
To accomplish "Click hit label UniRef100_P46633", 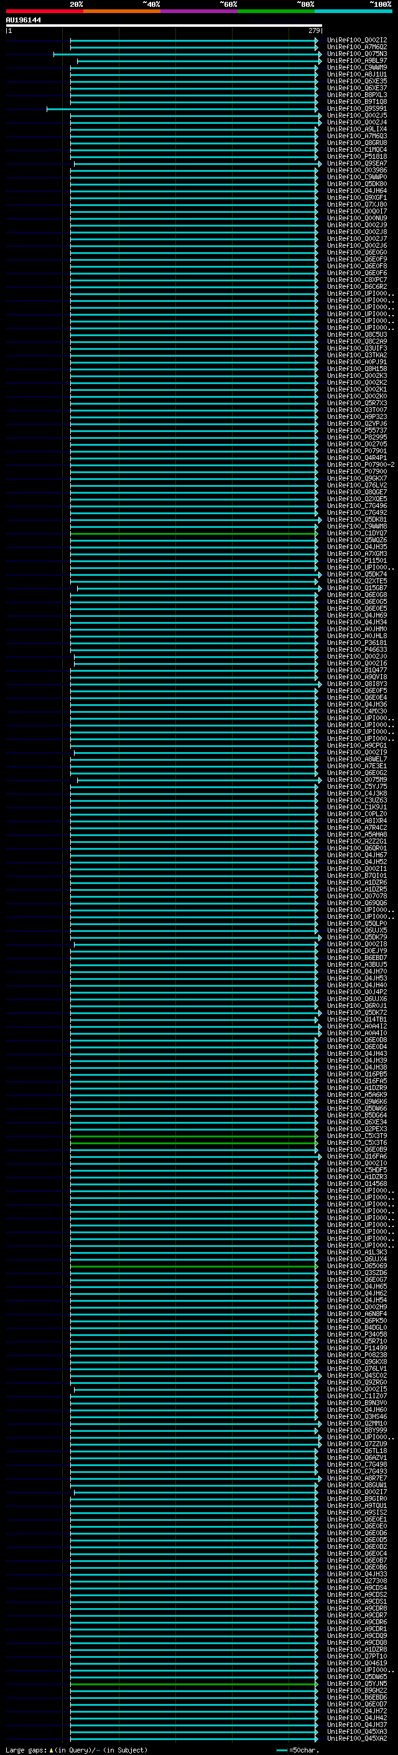I will click(356, 649).
